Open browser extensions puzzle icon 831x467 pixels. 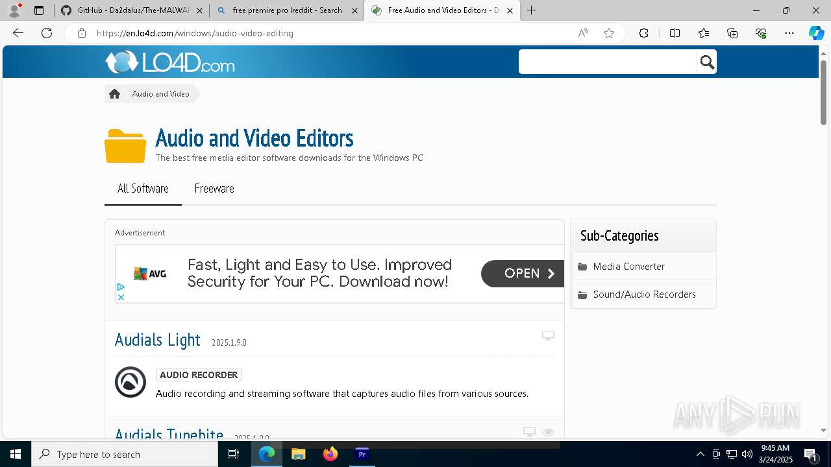point(643,33)
